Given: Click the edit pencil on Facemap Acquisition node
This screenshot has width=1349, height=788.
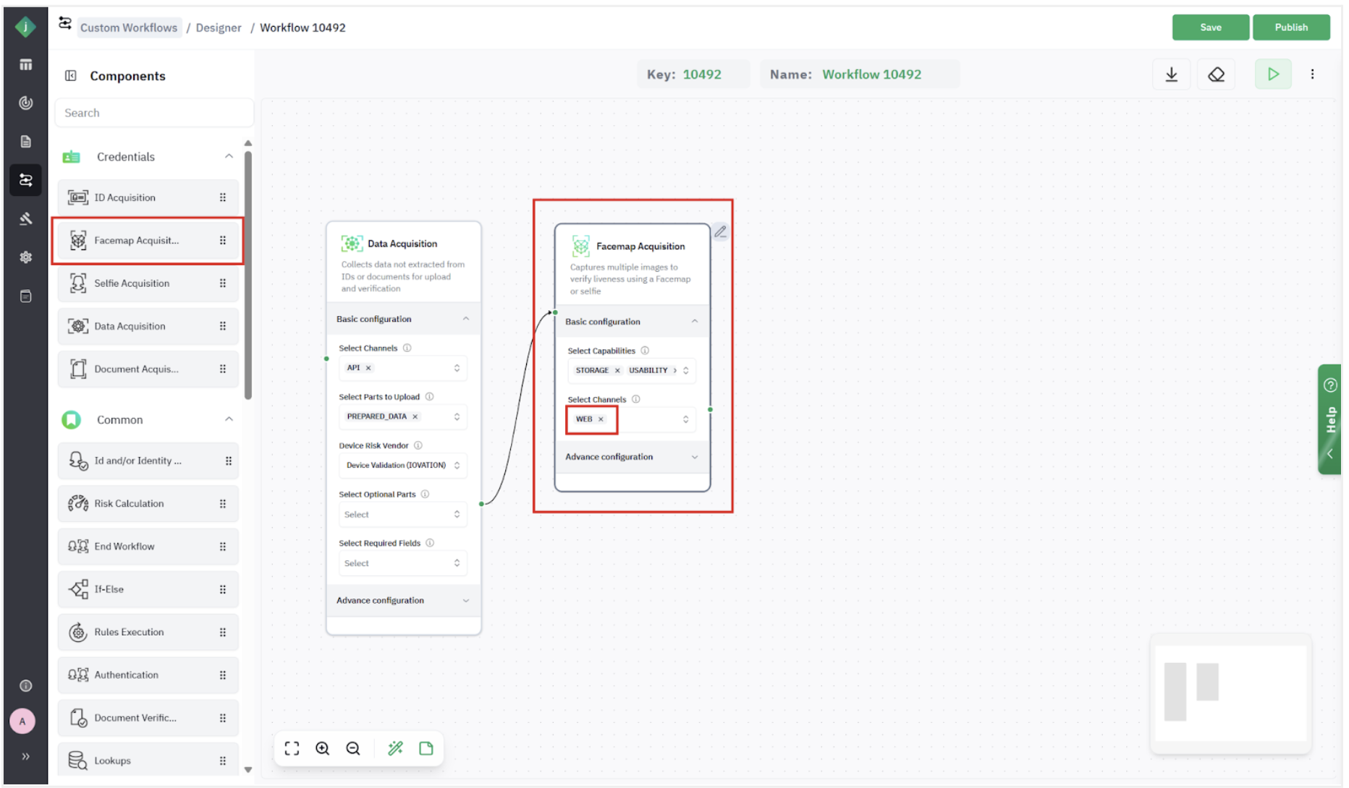Looking at the screenshot, I should (720, 231).
